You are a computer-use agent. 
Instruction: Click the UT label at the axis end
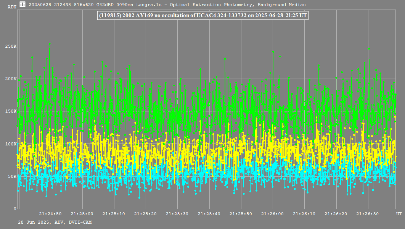(x=399, y=214)
